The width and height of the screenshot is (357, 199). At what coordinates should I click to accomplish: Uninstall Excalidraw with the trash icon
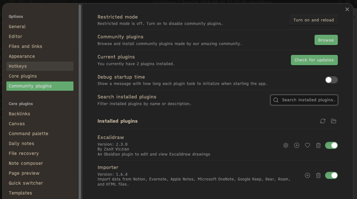(318, 145)
